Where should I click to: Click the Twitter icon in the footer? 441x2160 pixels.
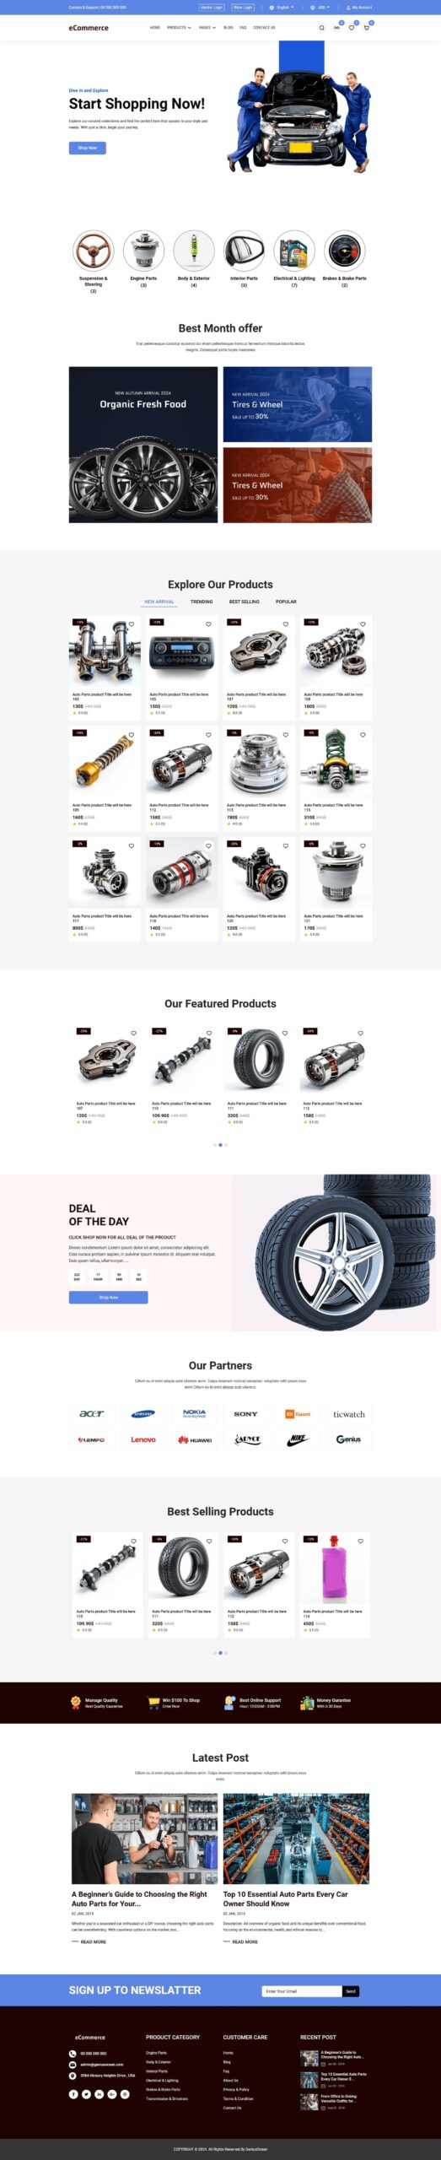click(x=86, y=2094)
